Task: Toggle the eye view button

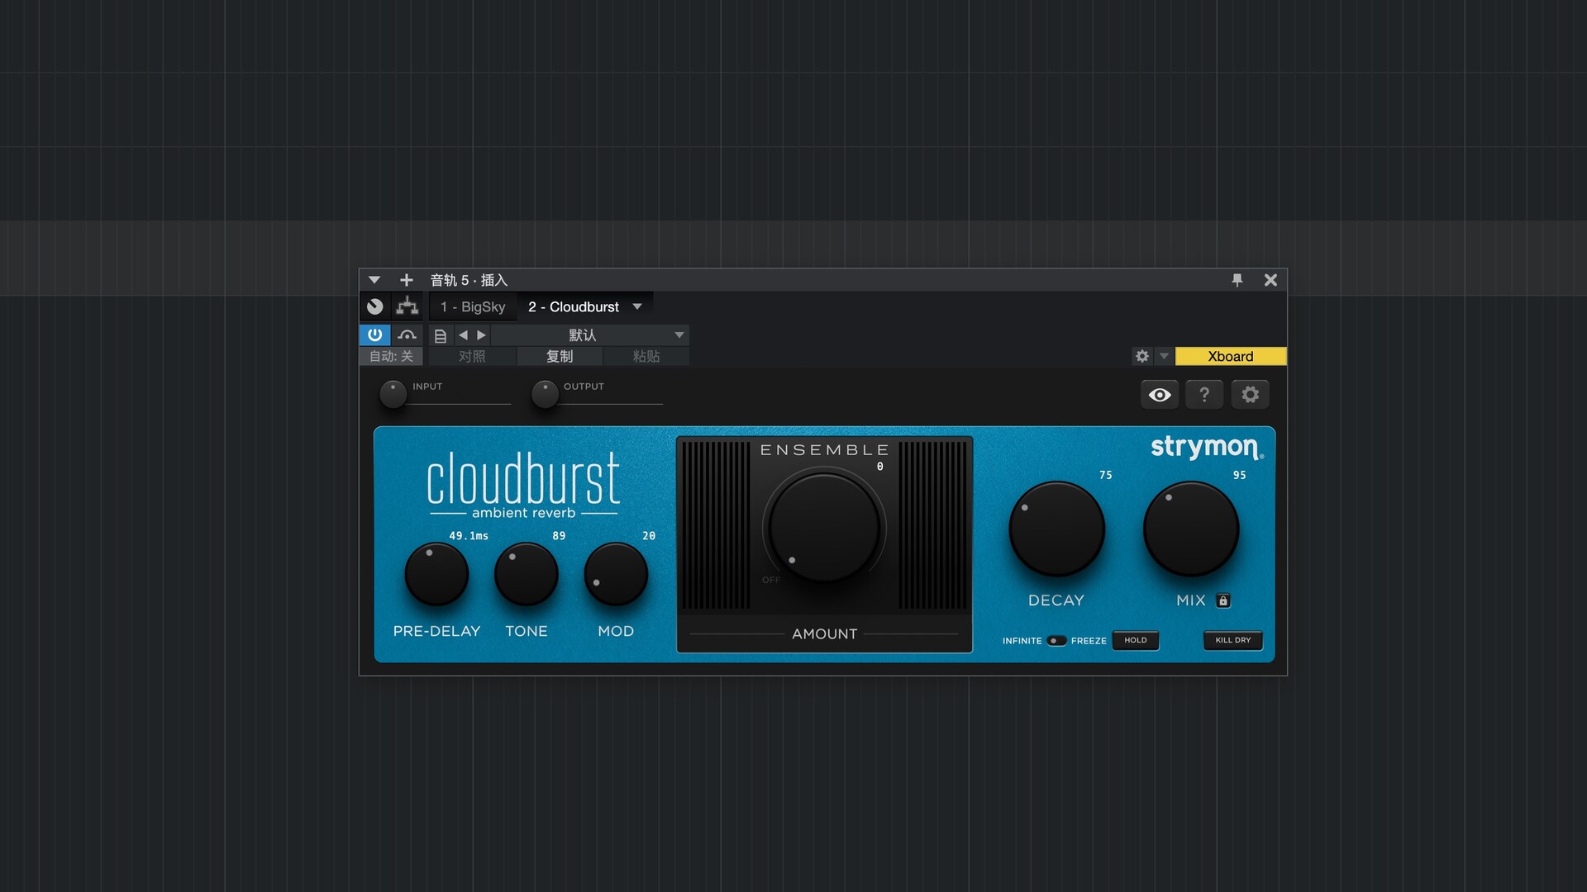Action: [1160, 395]
